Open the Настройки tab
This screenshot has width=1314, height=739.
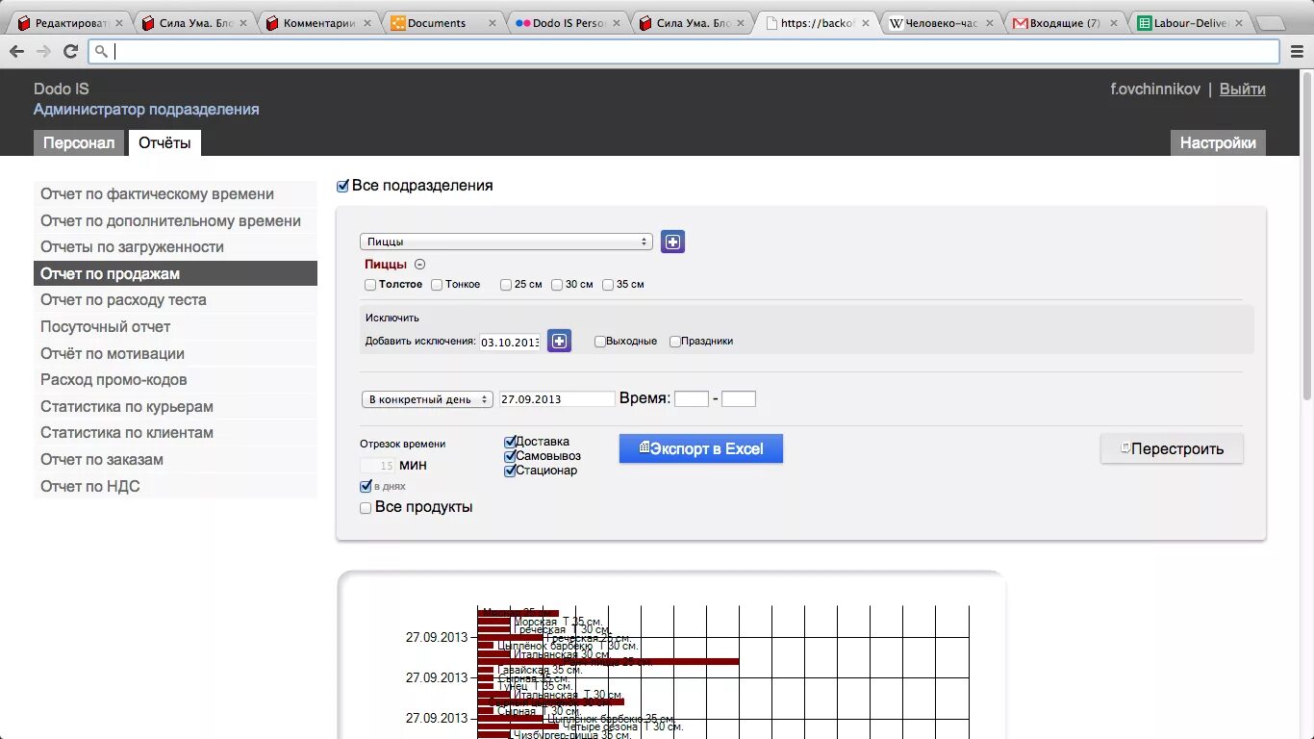pyautogui.click(x=1218, y=142)
